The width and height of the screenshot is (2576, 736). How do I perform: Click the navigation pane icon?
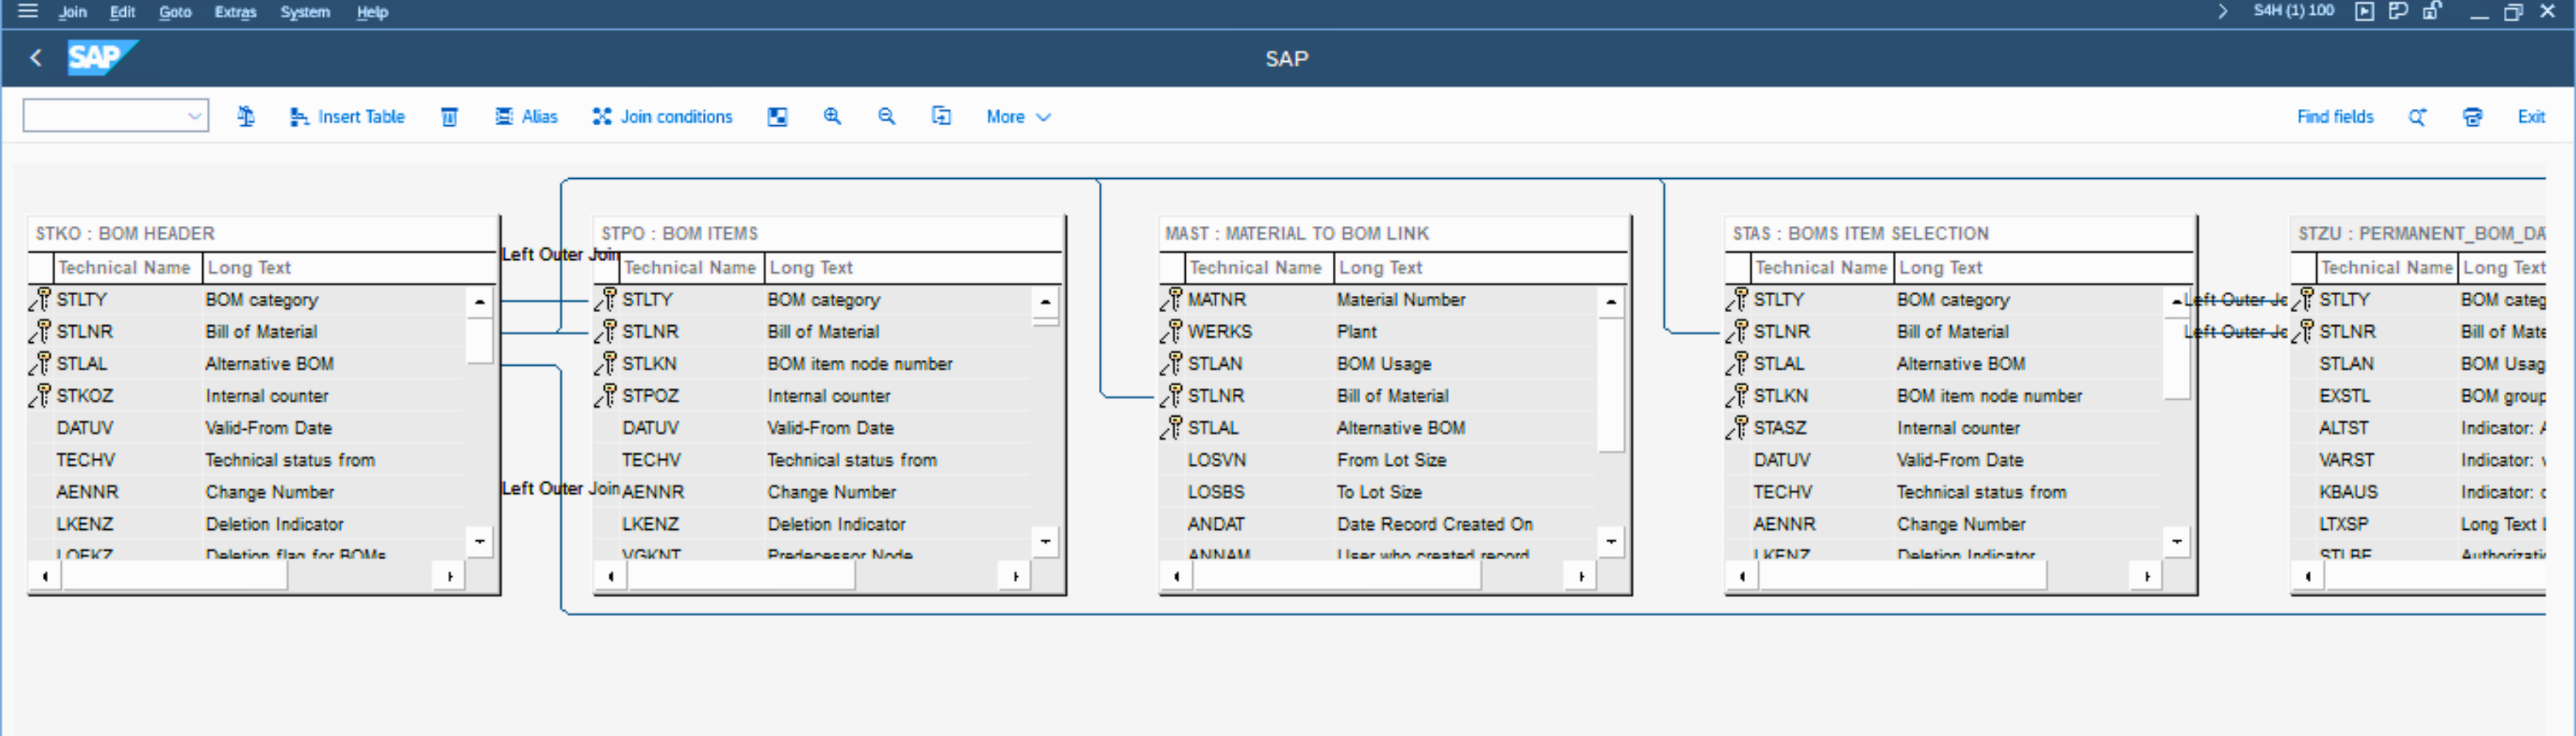click(x=777, y=117)
